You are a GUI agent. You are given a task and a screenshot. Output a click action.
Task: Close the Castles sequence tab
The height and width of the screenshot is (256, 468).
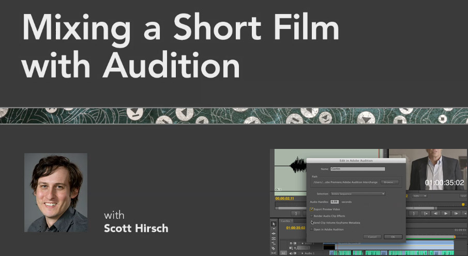292,221
